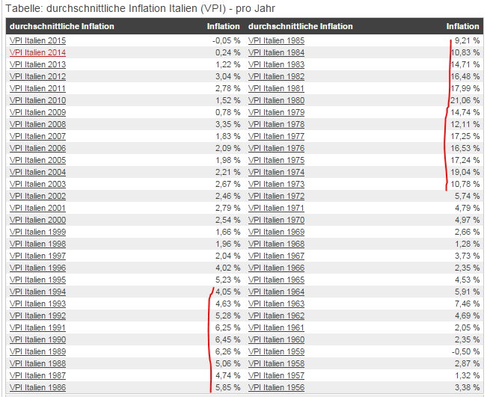Visit the VPI Italien 1960 link
Viewport: 487px width, 397px height.
(276, 339)
